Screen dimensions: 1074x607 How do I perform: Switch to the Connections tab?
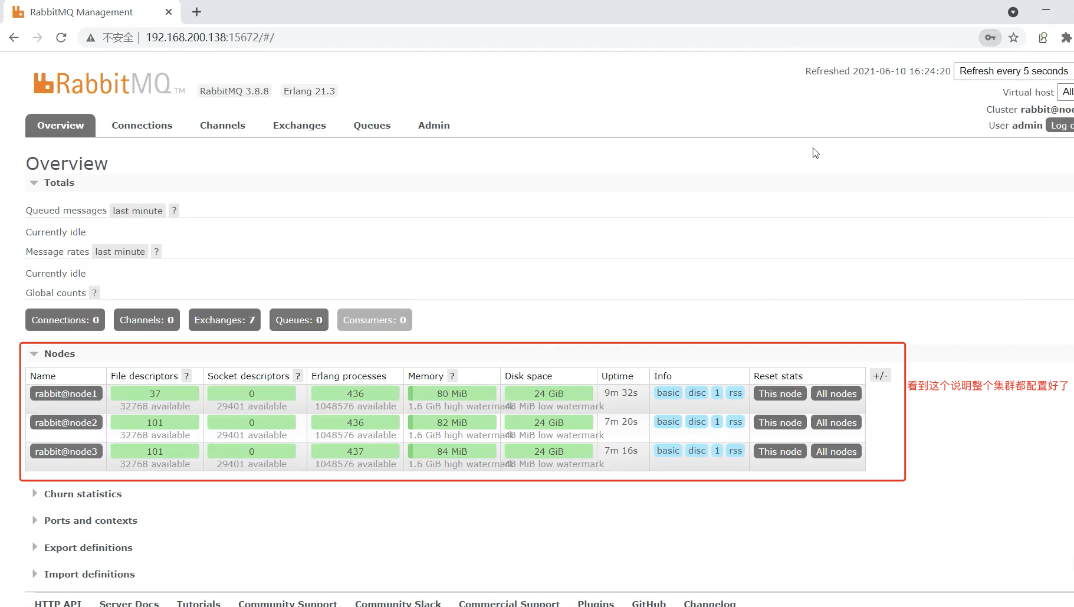coord(142,125)
